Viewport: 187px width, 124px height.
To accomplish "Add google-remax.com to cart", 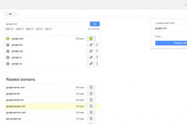I will click(91, 88).
